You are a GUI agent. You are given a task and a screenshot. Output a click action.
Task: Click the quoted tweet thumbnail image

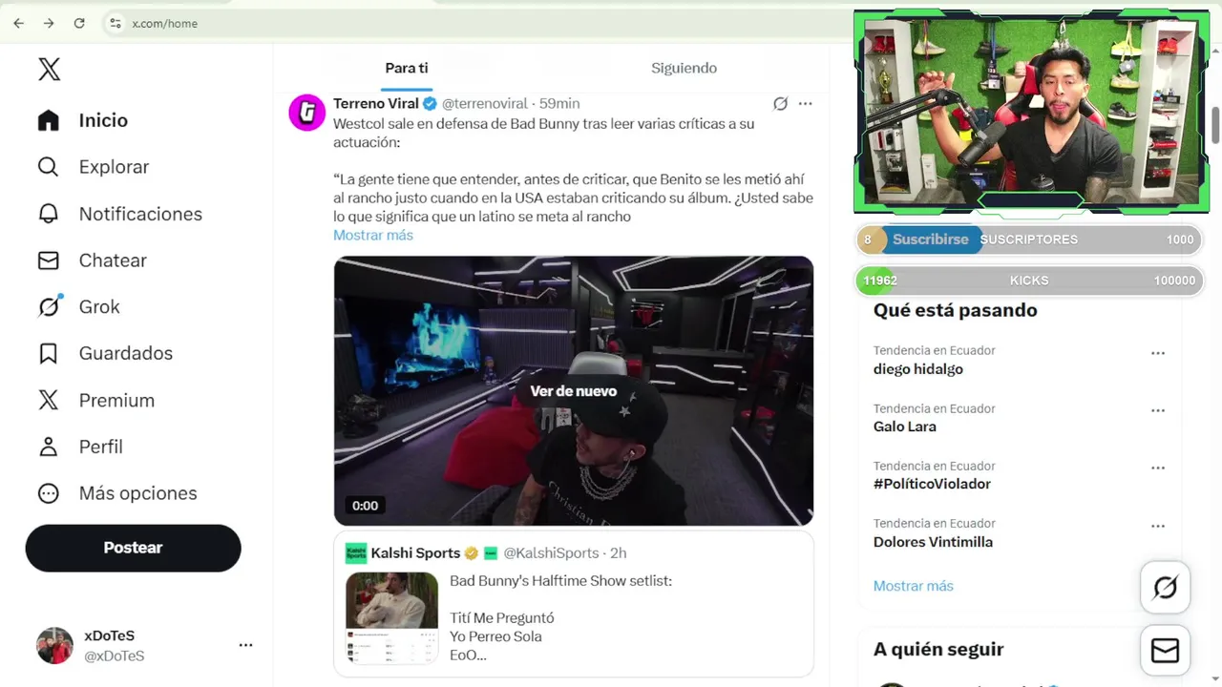coord(391,617)
